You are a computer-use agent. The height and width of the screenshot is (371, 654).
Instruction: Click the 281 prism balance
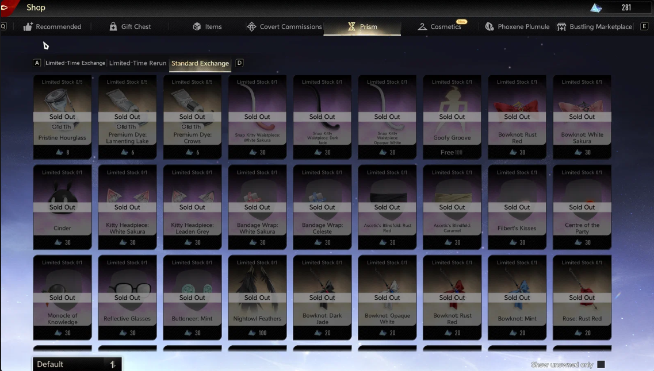[626, 7]
